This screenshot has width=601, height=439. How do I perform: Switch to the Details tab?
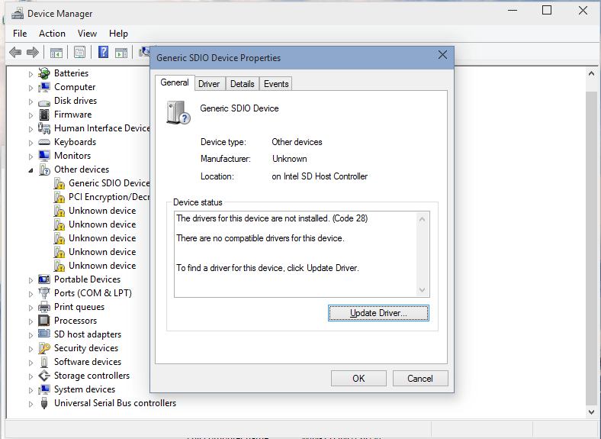tap(243, 84)
